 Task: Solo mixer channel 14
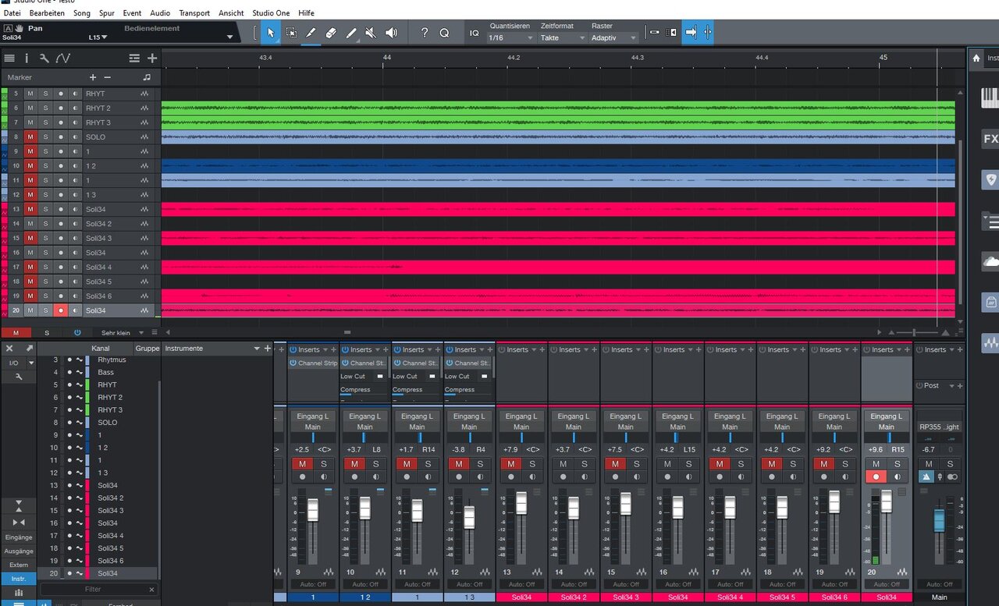tap(585, 463)
